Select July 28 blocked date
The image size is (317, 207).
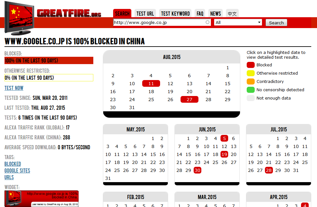coord(269,170)
